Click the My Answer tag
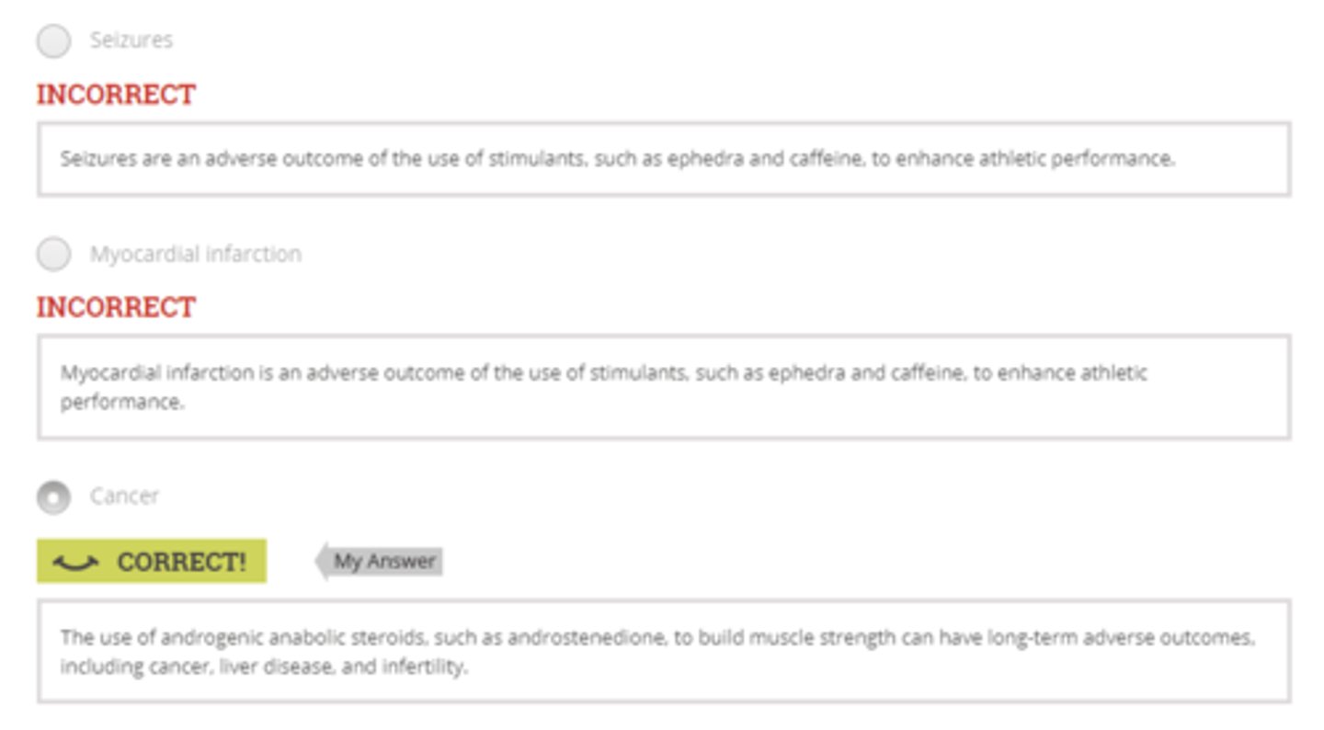The width and height of the screenshot is (1324, 730). click(x=383, y=561)
